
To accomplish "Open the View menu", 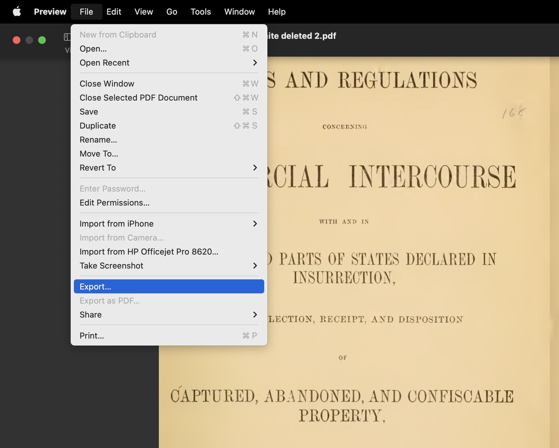I will tap(143, 12).
